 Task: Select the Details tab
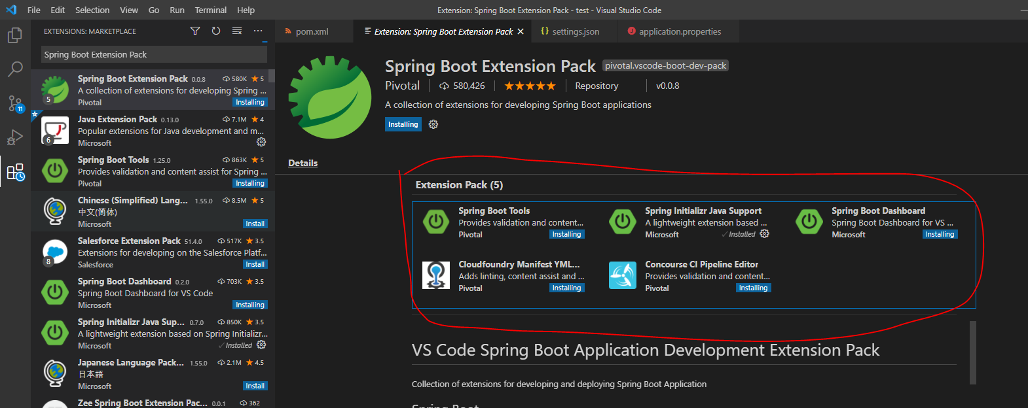point(303,163)
